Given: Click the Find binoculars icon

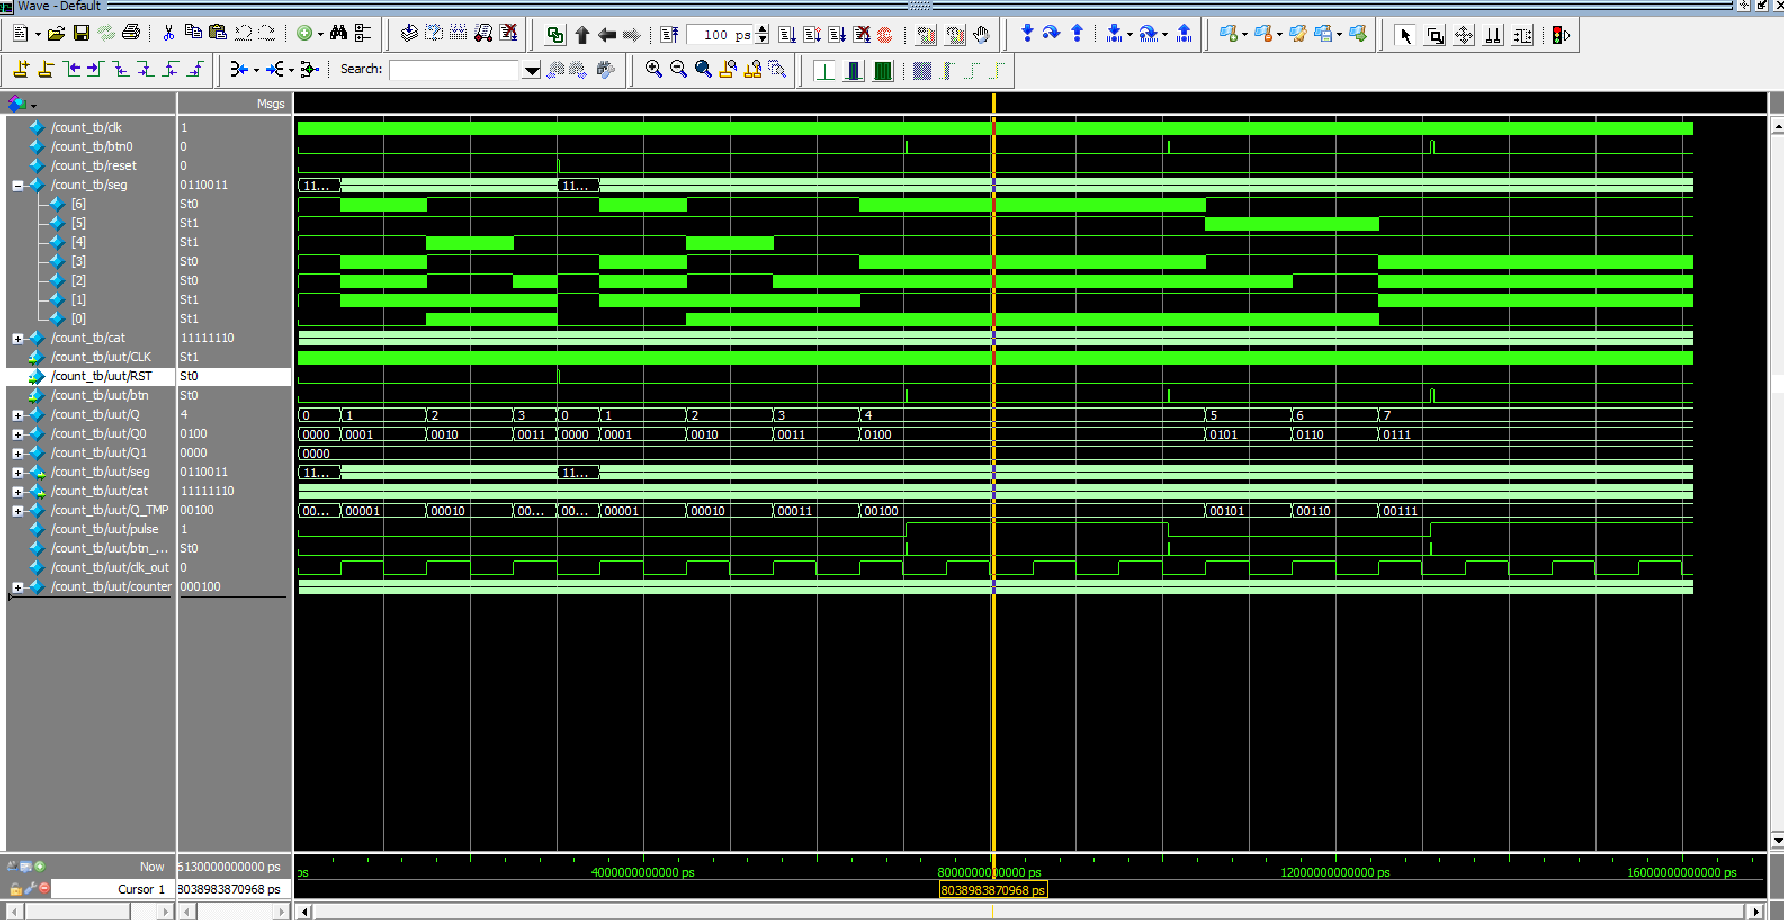Looking at the screenshot, I should point(338,33).
